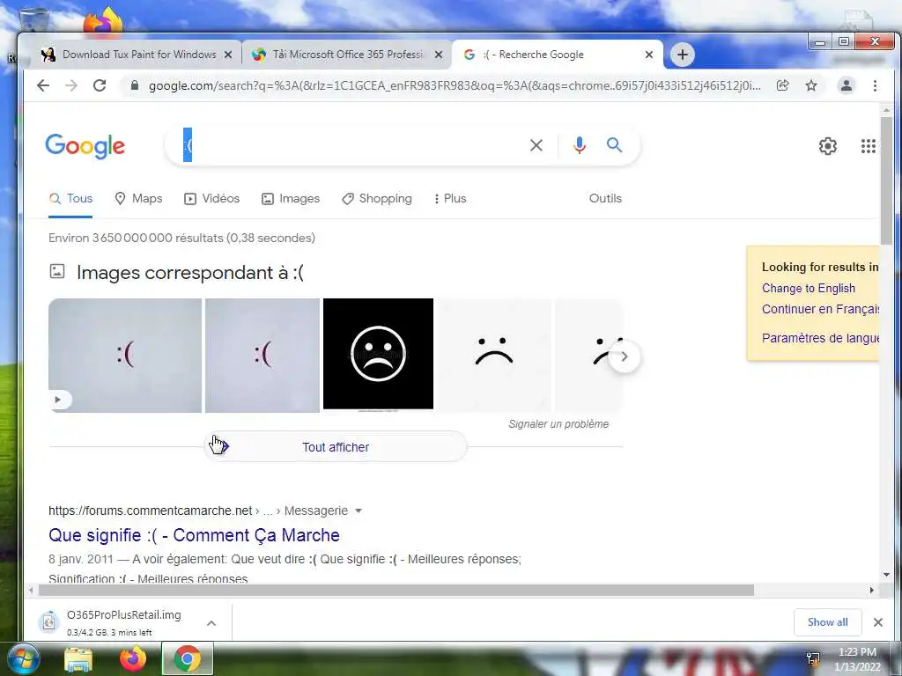
Task: Select the Tous search tab
Action: coord(70,198)
